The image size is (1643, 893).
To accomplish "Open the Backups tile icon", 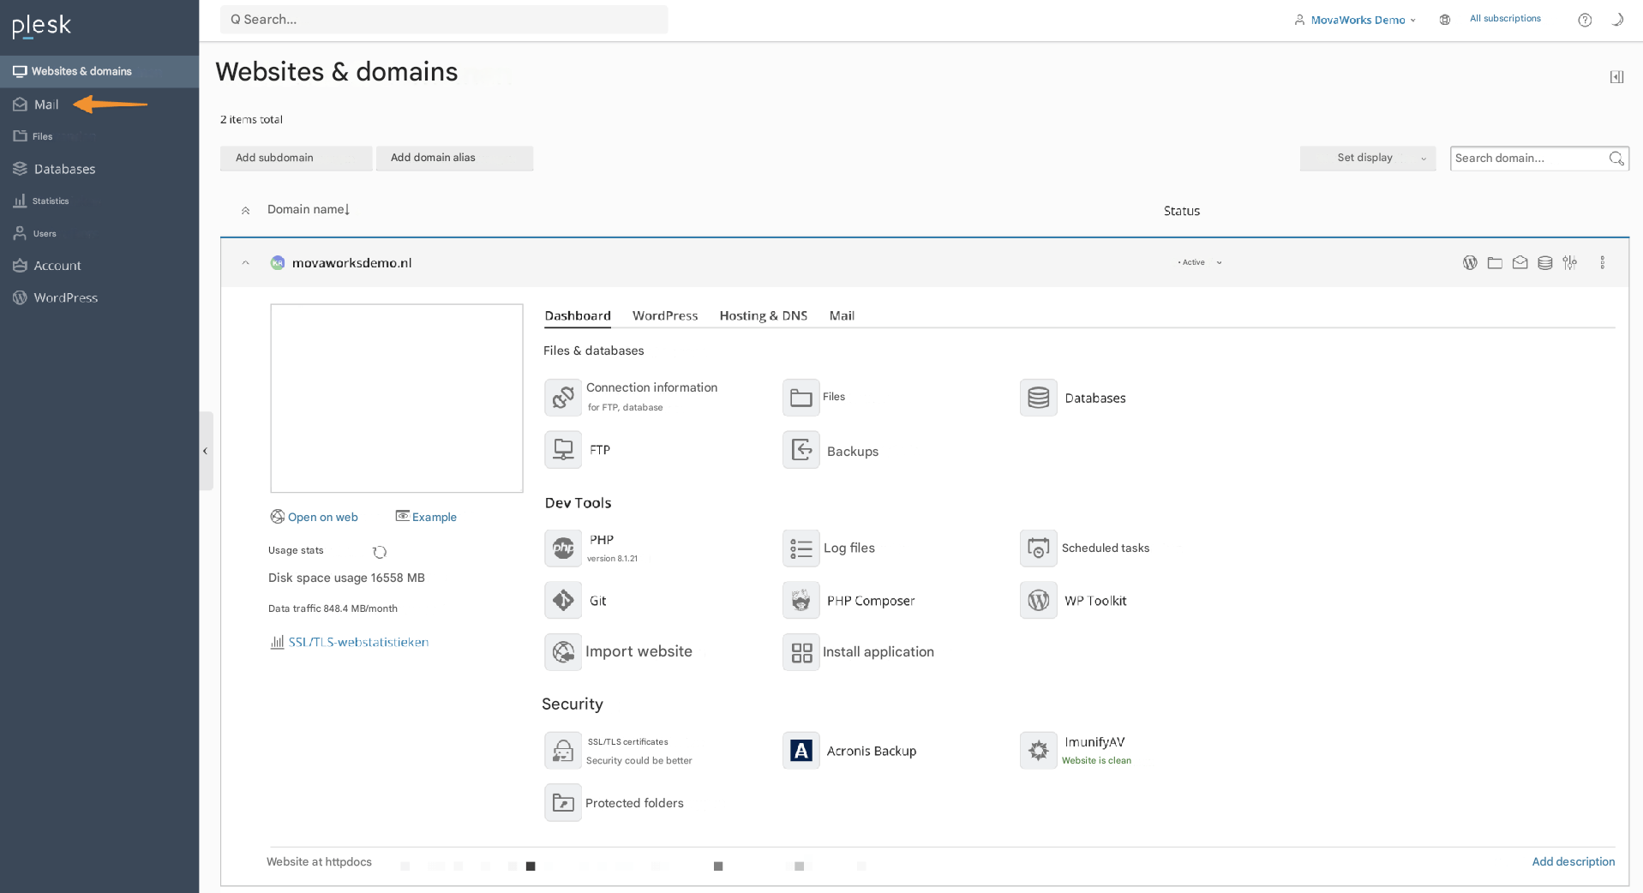I will (x=801, y=450).
